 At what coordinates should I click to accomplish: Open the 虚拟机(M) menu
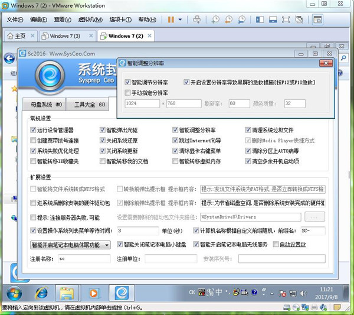90,20
